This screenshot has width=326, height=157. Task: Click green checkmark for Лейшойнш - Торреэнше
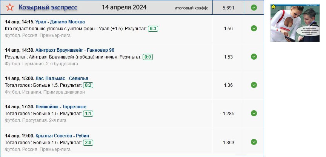click(254, 113)
